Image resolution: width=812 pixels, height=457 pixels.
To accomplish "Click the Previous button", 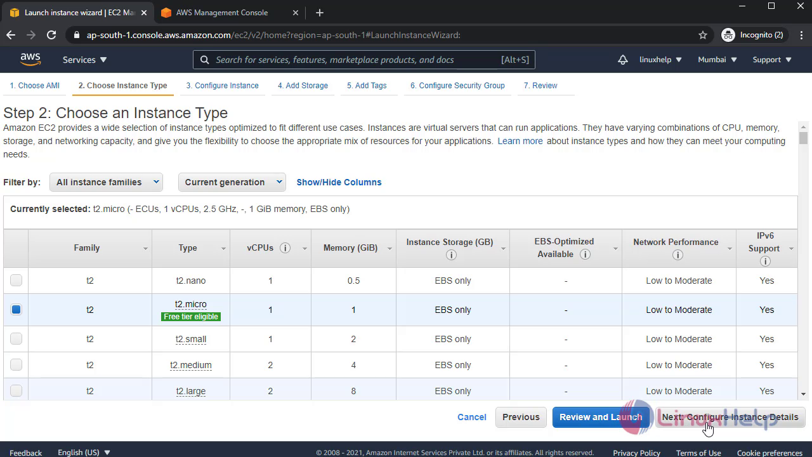I will (521, 417).
